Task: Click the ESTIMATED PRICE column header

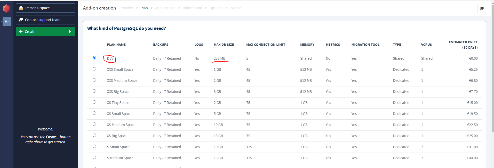Action: pos(463,45)
